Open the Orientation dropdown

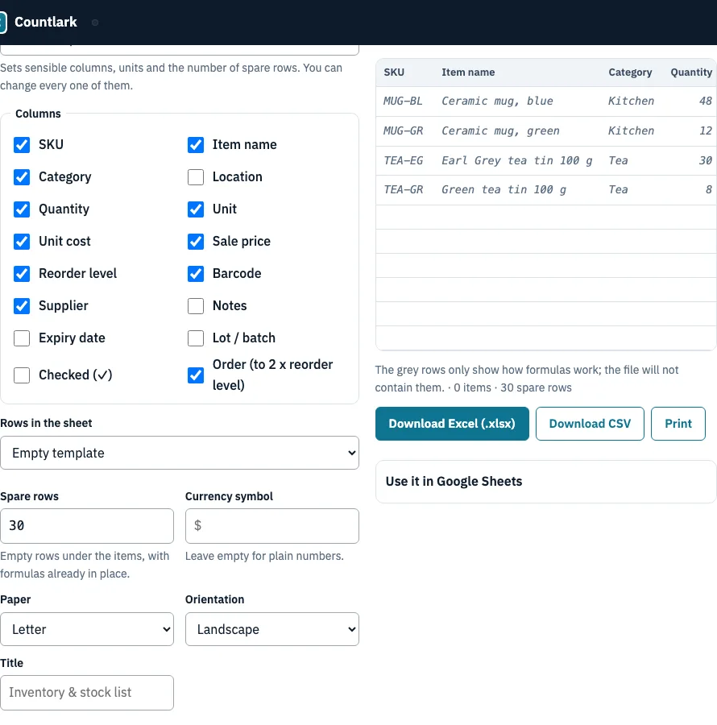[x=272, y=629]
